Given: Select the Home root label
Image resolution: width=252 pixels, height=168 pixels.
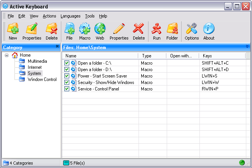Looking at the screenshot, I should pos(25,55).
